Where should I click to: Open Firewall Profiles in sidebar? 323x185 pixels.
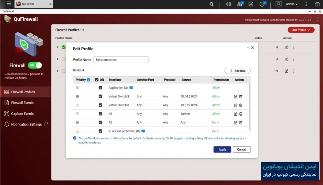point(26,92)
